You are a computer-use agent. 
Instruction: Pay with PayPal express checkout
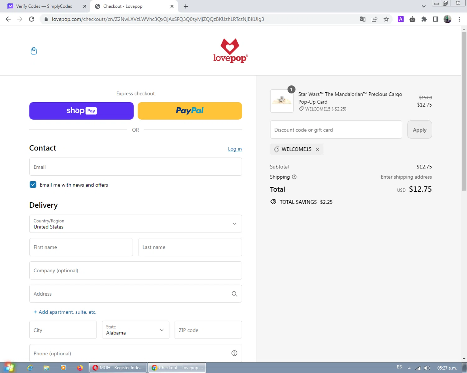190,111
